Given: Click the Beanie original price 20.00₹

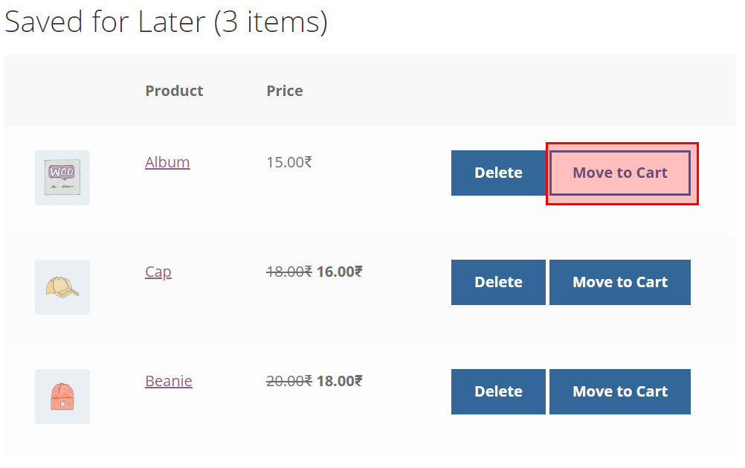Looking at the screenshot, I should tap(289, 381).
